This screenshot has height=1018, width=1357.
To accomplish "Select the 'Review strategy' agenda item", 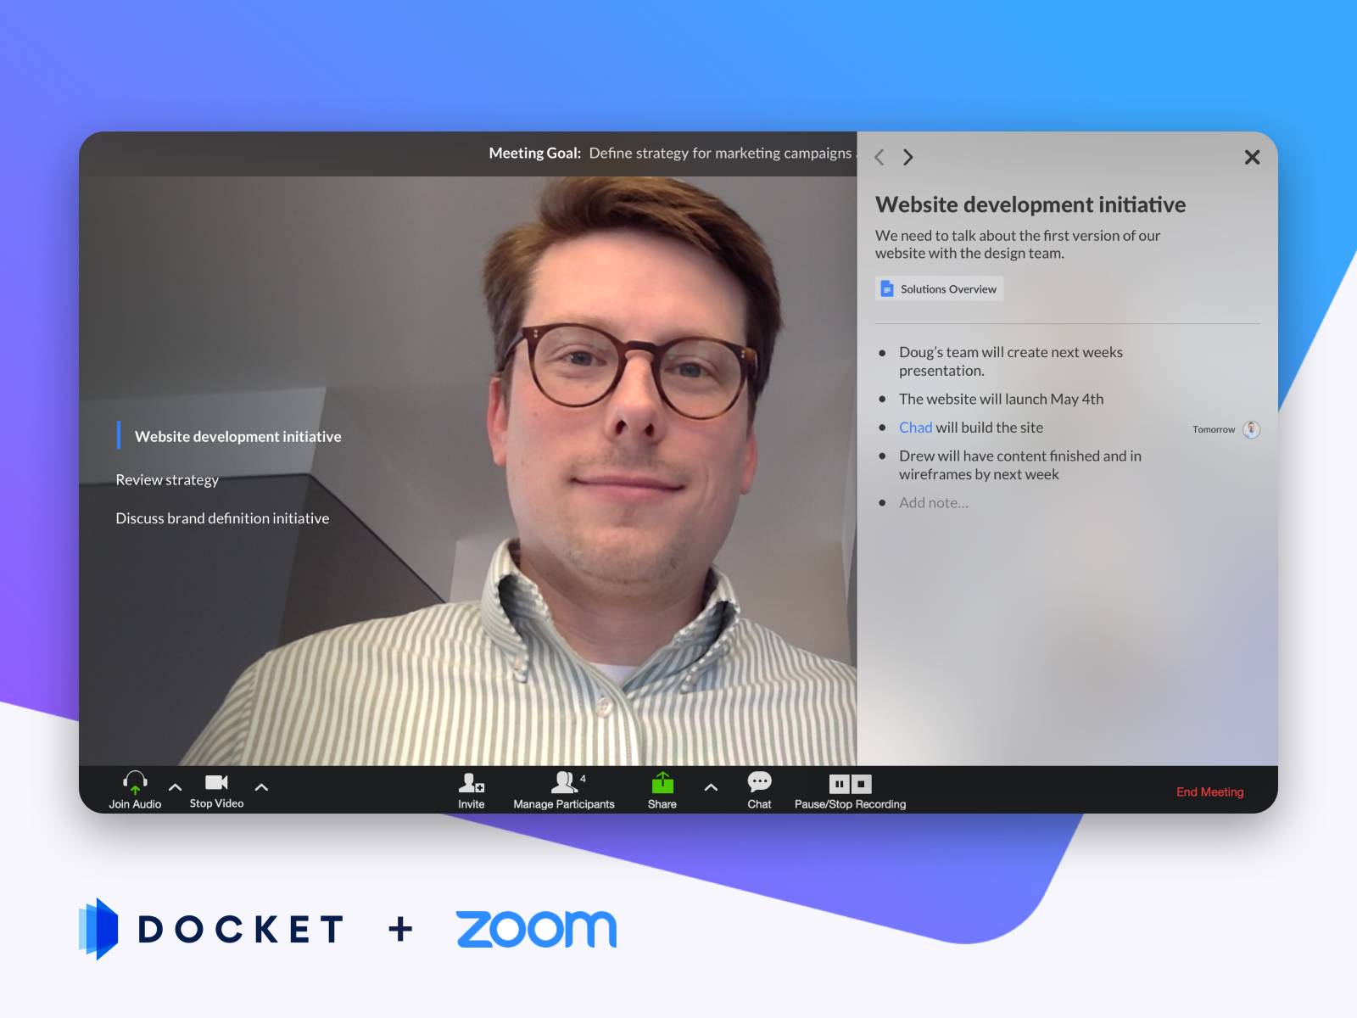I will coord(167,479).
